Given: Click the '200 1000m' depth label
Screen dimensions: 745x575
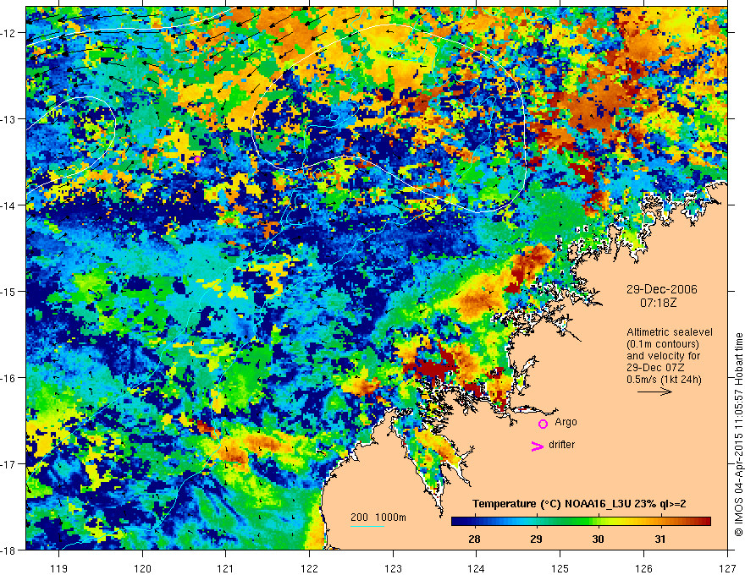Looking at the screenshot, I should click(378, 517).
